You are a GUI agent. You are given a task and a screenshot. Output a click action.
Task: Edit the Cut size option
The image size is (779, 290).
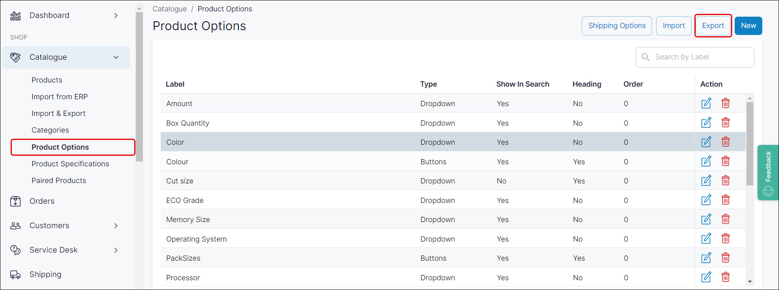point(706,181)
